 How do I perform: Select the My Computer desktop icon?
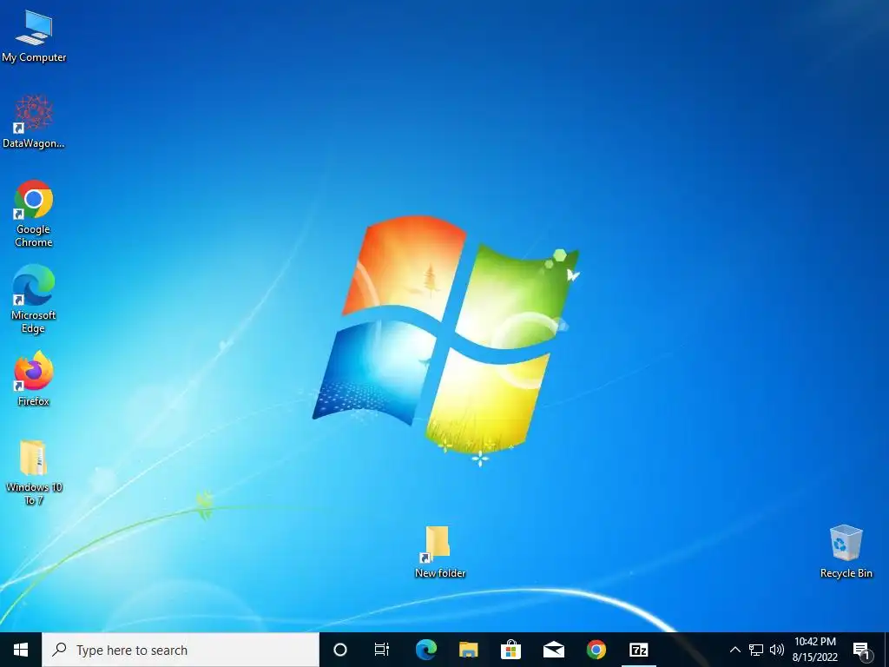tap(34, 36)
